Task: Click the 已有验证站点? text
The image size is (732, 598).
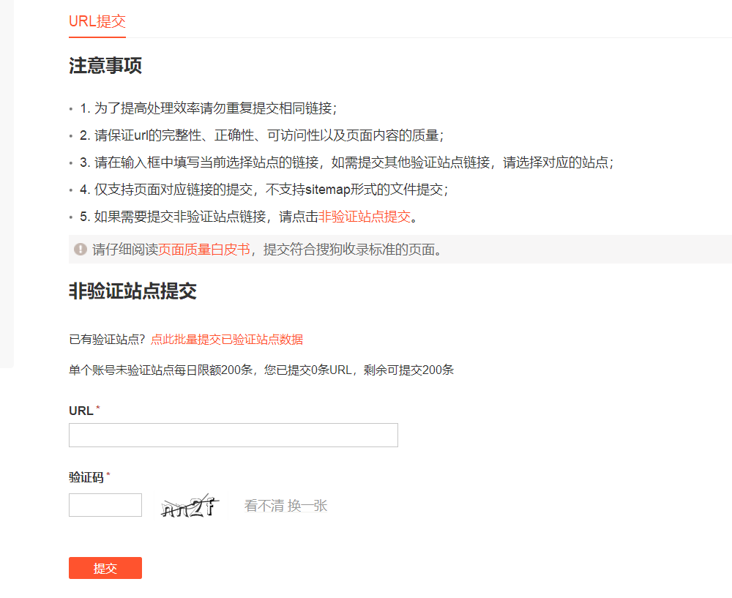Action: pyautogui.click(x=108, y=340)
